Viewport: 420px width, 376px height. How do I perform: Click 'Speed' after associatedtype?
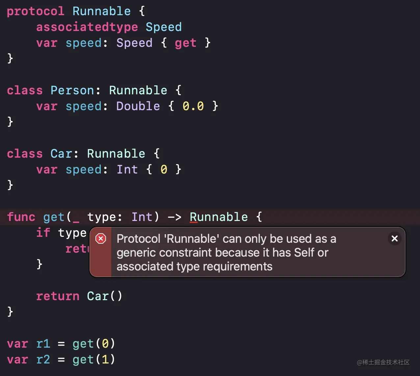164,27
